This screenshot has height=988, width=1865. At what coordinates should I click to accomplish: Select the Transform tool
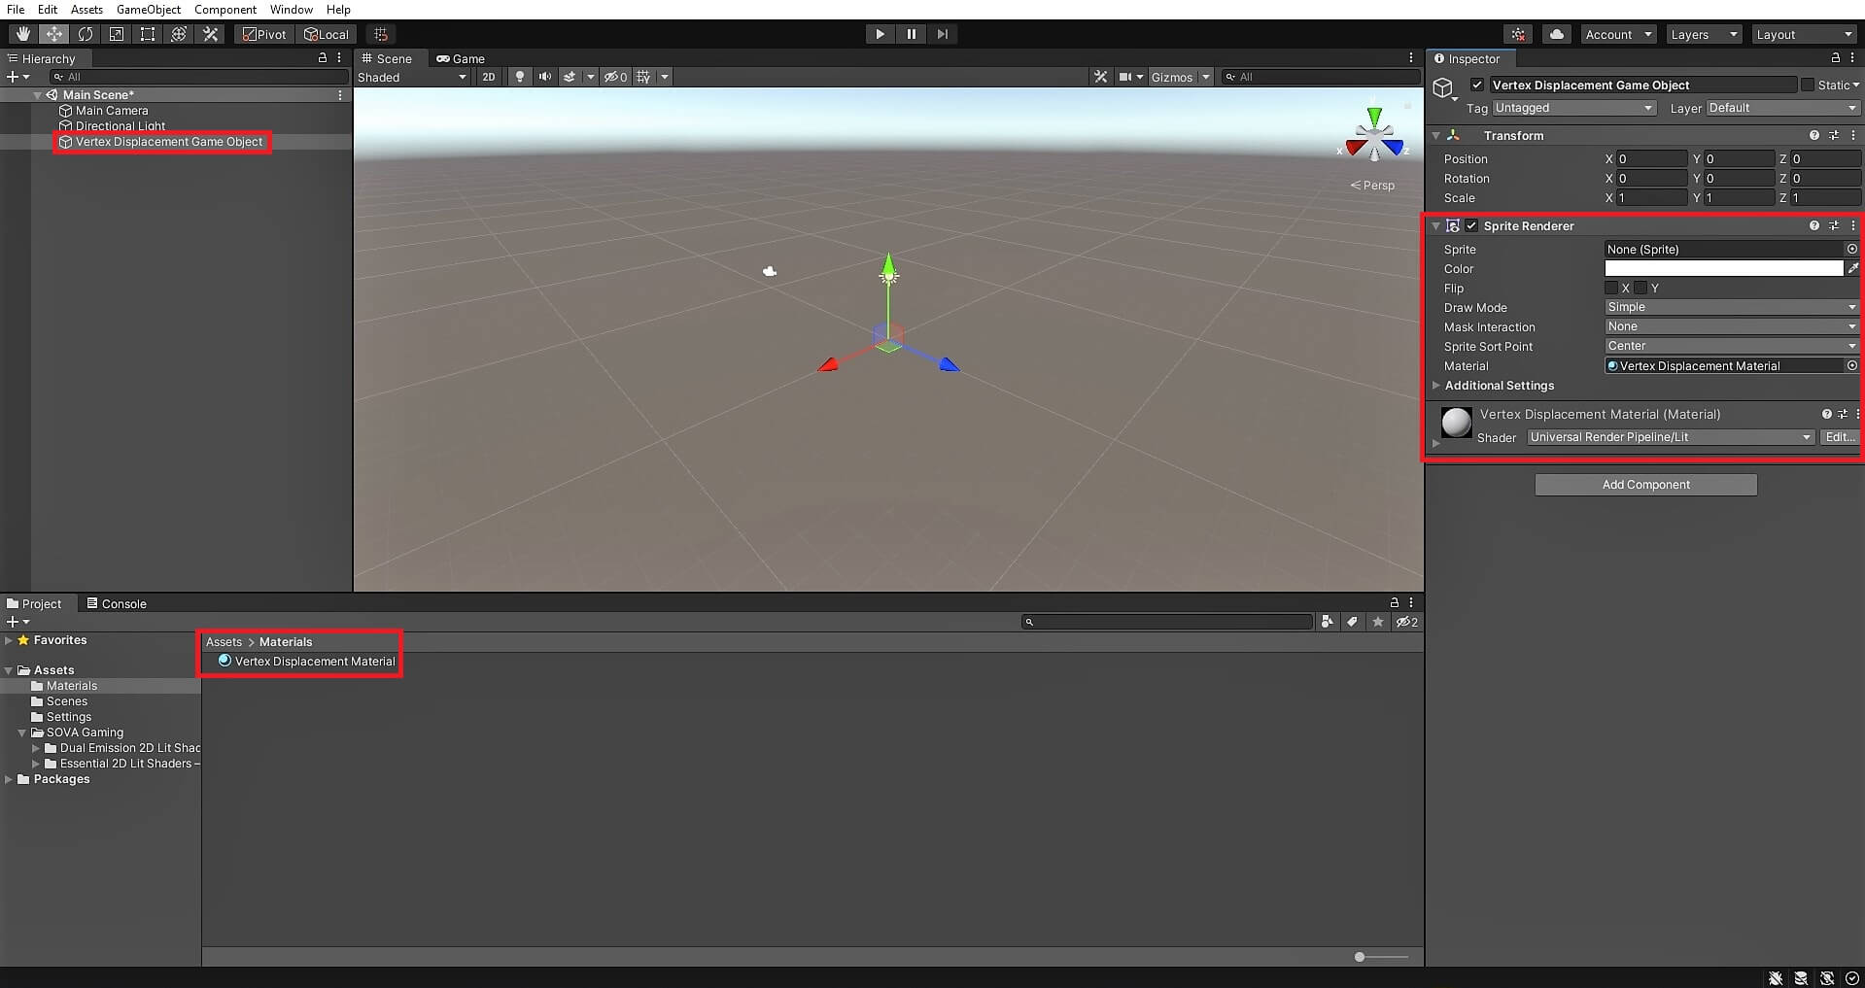pyautogui.click(x=178, y=34)
